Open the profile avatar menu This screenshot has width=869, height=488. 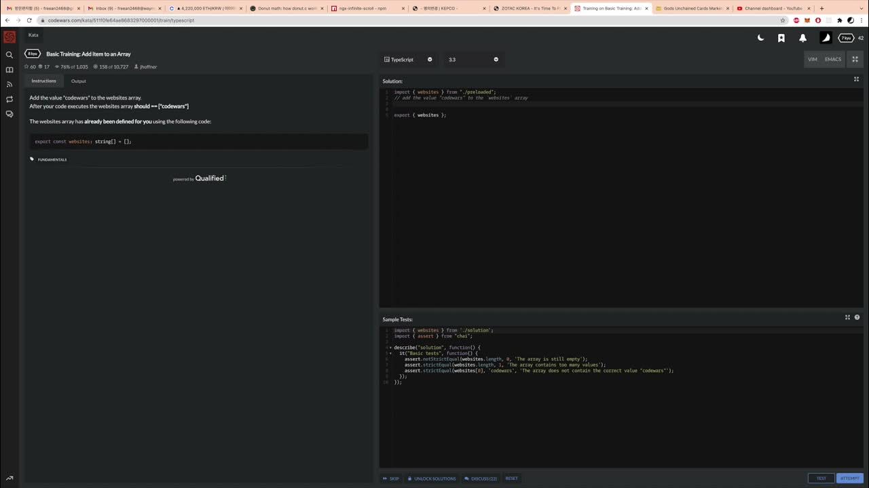[826, 38]
